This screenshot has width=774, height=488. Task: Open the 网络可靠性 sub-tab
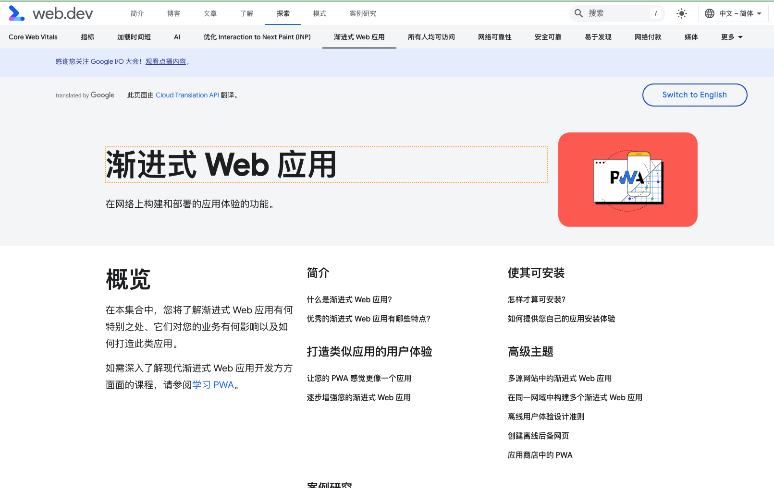[x=495, y=37]
